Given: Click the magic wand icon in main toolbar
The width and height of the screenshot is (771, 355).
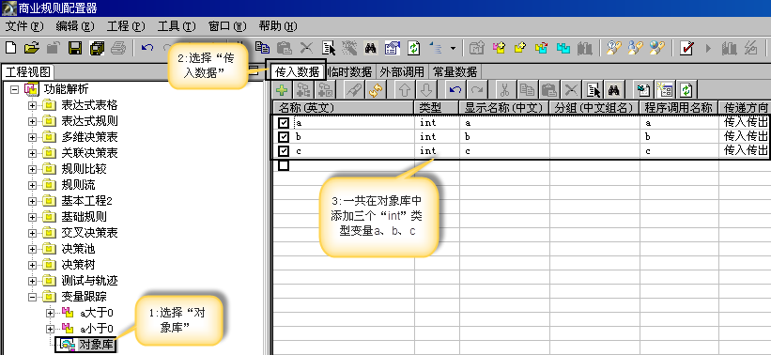Looking at the screenshot, I should tap(349, 48).
